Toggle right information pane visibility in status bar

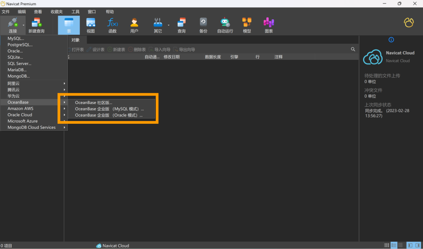[418, 245]
